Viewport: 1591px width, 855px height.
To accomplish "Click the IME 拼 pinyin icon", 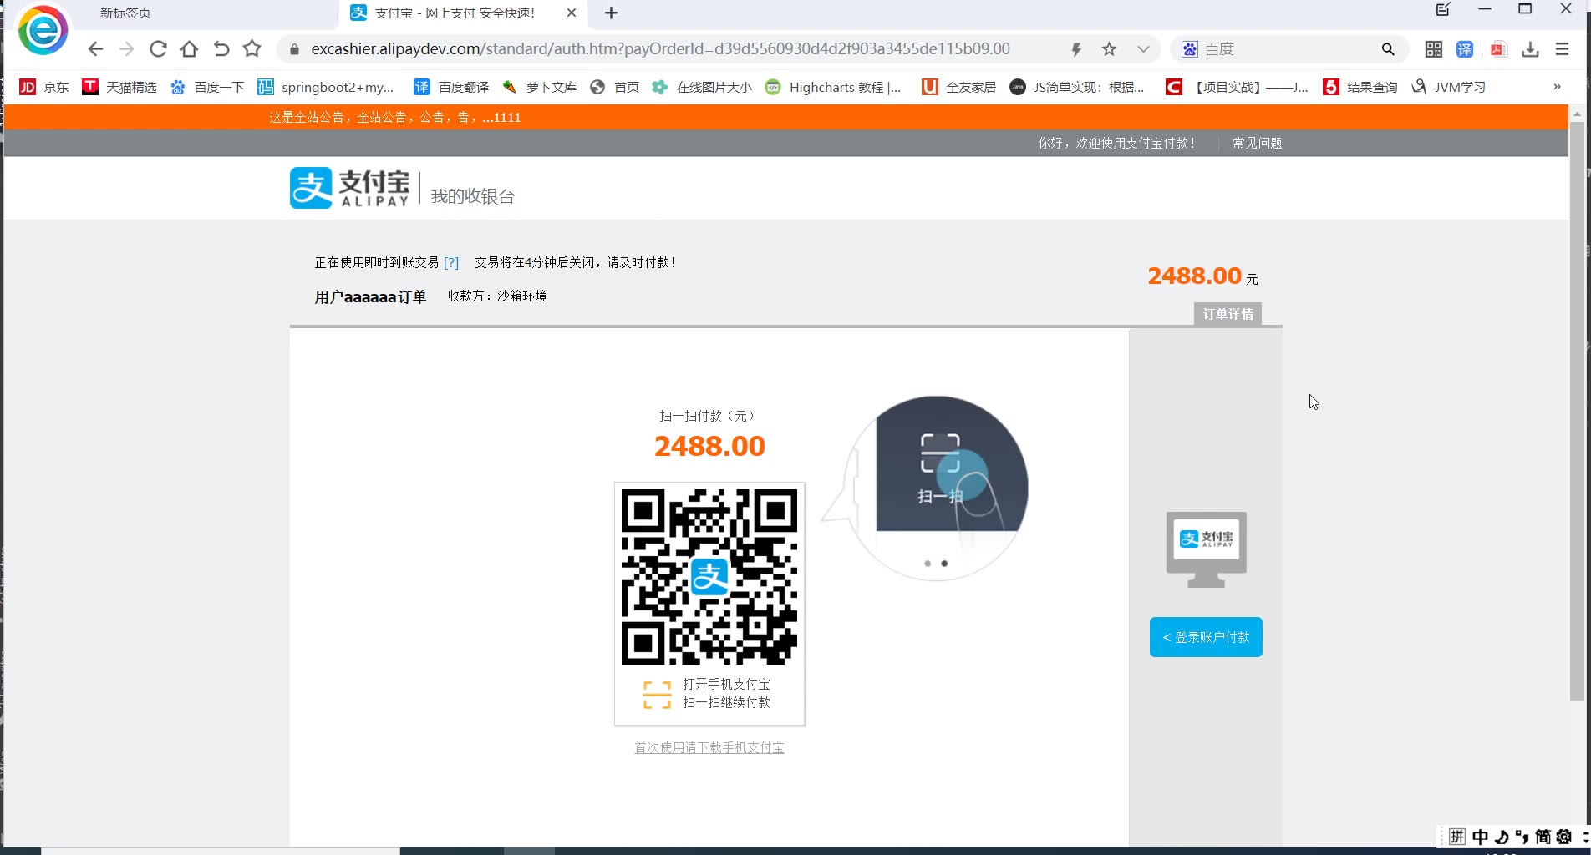I will (1457, 837).
